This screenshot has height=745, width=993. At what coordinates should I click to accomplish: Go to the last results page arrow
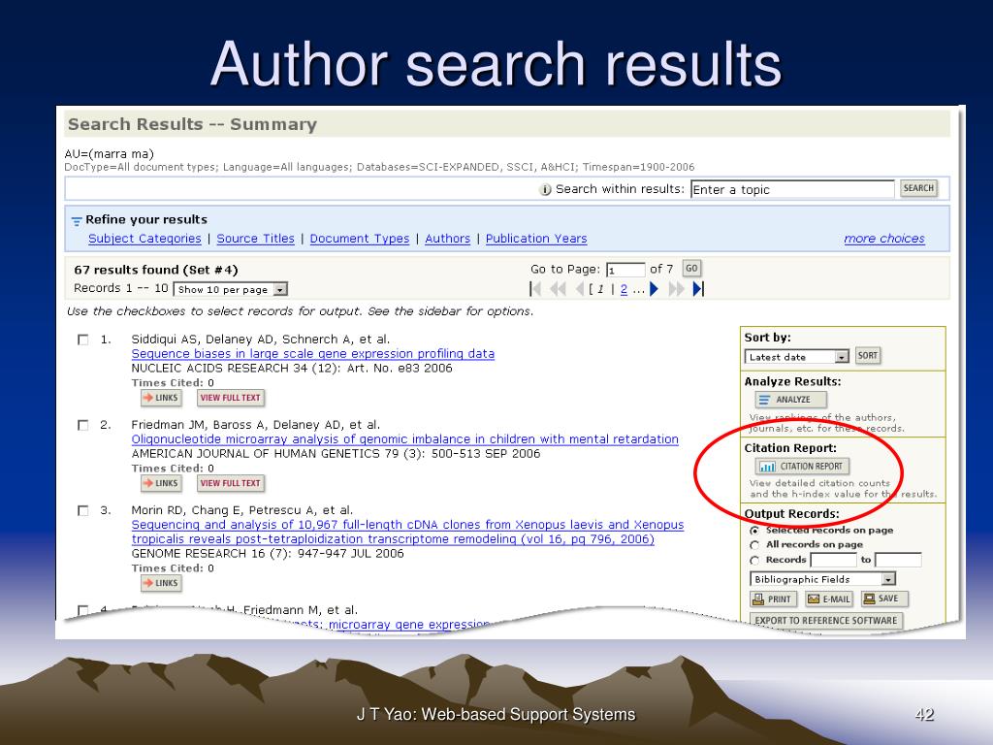point(698,289)
